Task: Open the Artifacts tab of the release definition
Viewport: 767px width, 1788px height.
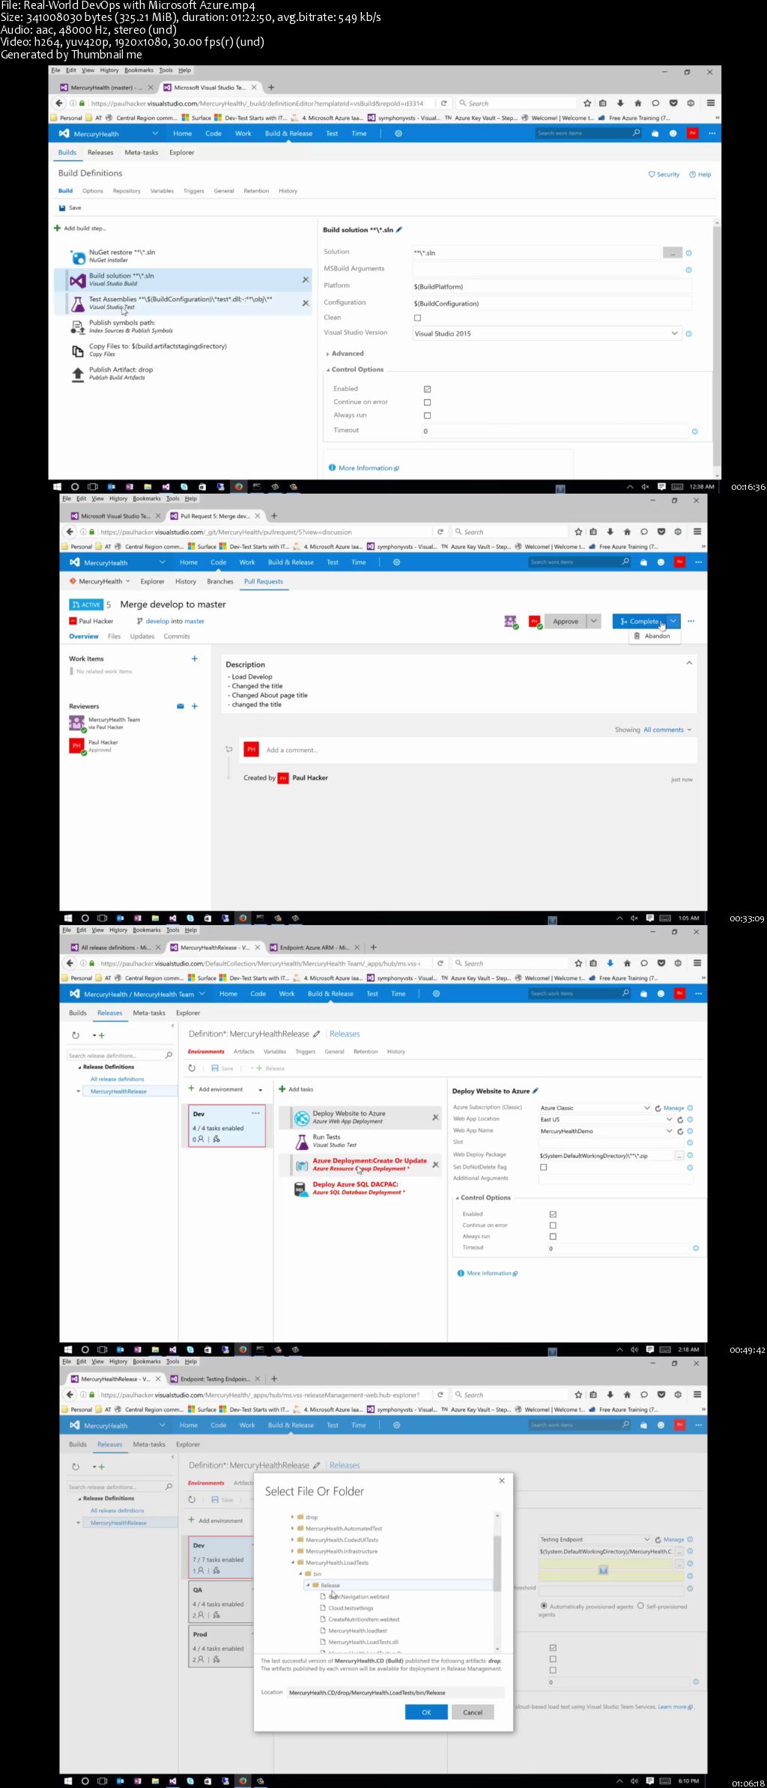Action: tap(244, 1052)
